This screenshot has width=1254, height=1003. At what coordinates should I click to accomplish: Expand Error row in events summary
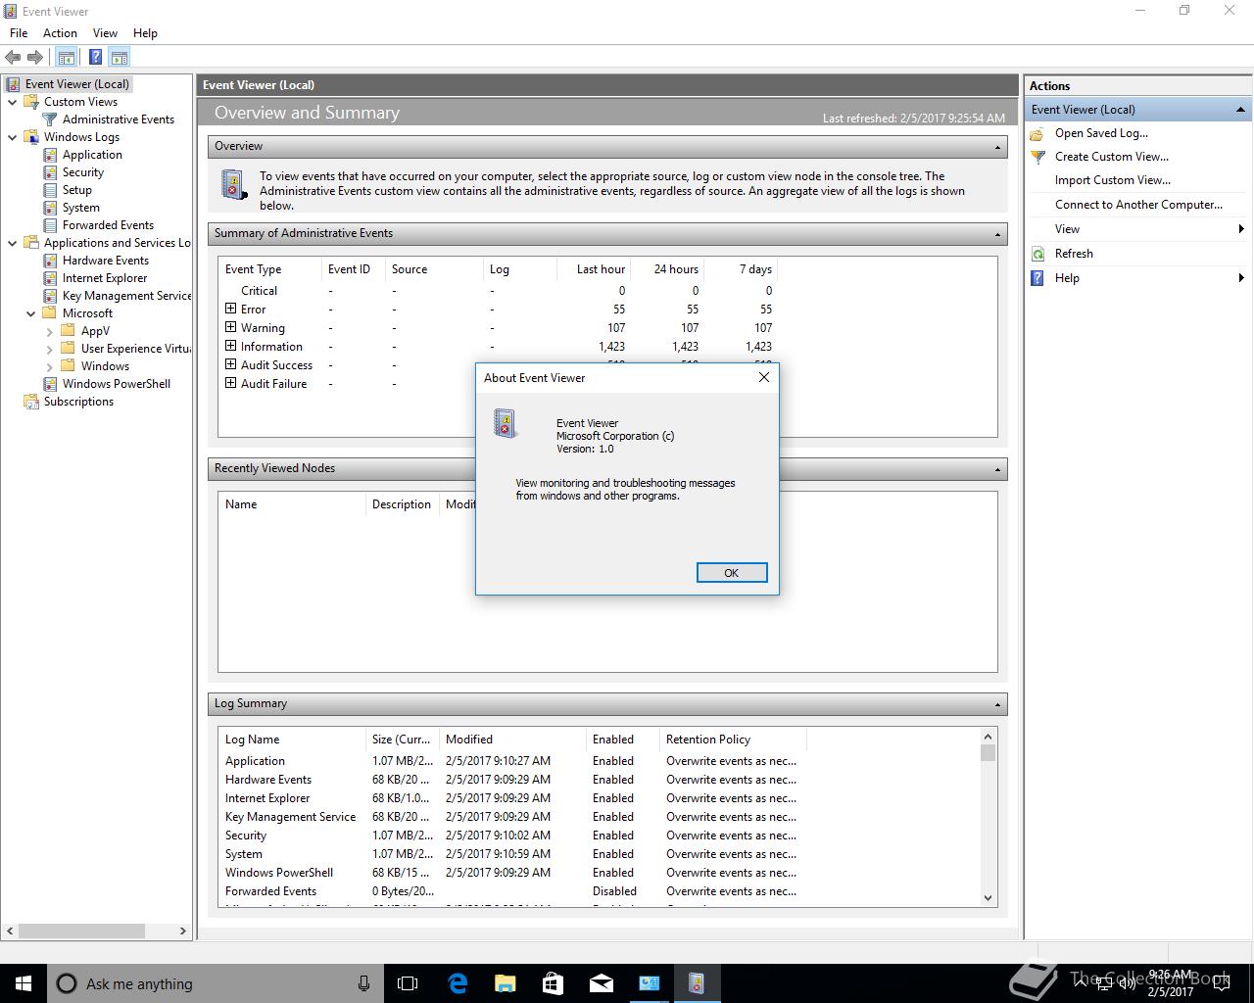click(x=231, y=309)
